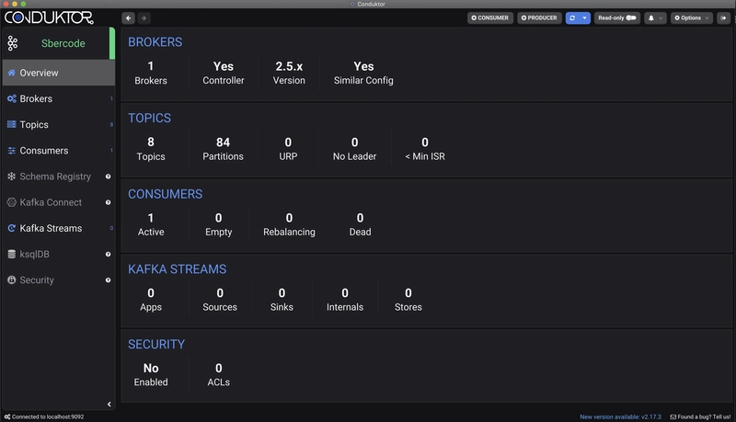Click the Schema Registry help badge
The width and height of the screenshot is (736, 422).
tap(108, 177)
